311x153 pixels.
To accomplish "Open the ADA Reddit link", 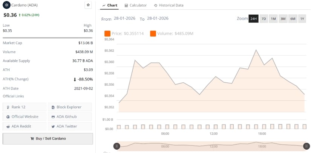I will click(x=25, y=126).
